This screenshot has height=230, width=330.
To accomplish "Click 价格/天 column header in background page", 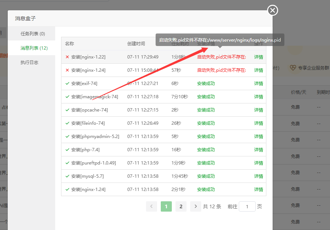I will click(298, 92).
